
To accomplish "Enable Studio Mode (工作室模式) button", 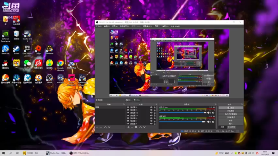I will [x=231, y=117].
